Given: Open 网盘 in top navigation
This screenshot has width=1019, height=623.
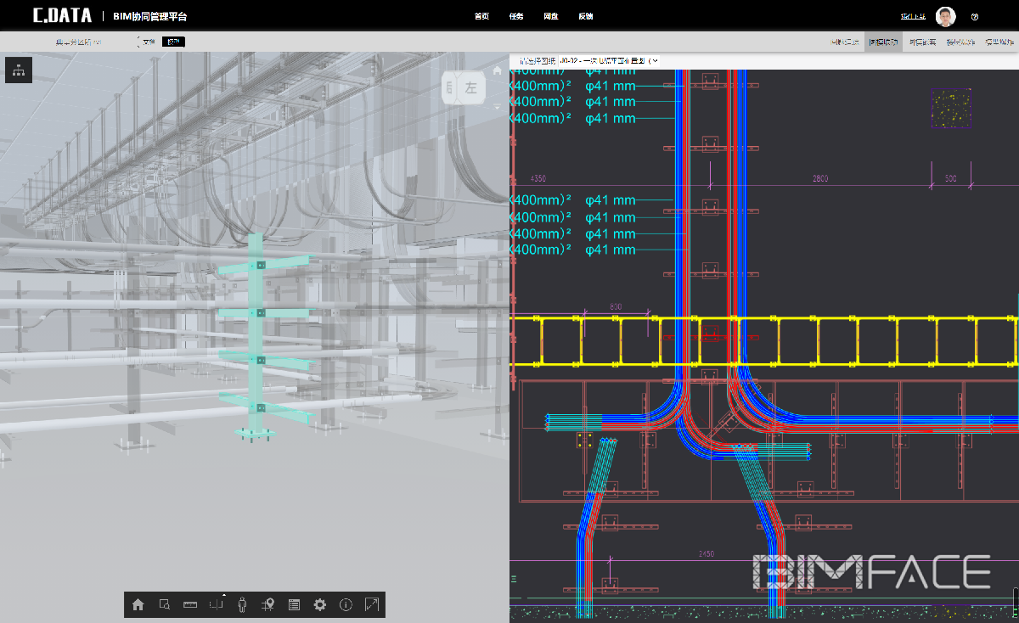Looking at the screenshot, I should coord(551,17).
